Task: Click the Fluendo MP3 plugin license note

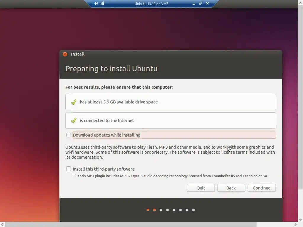Action: (x=170, y=176)
